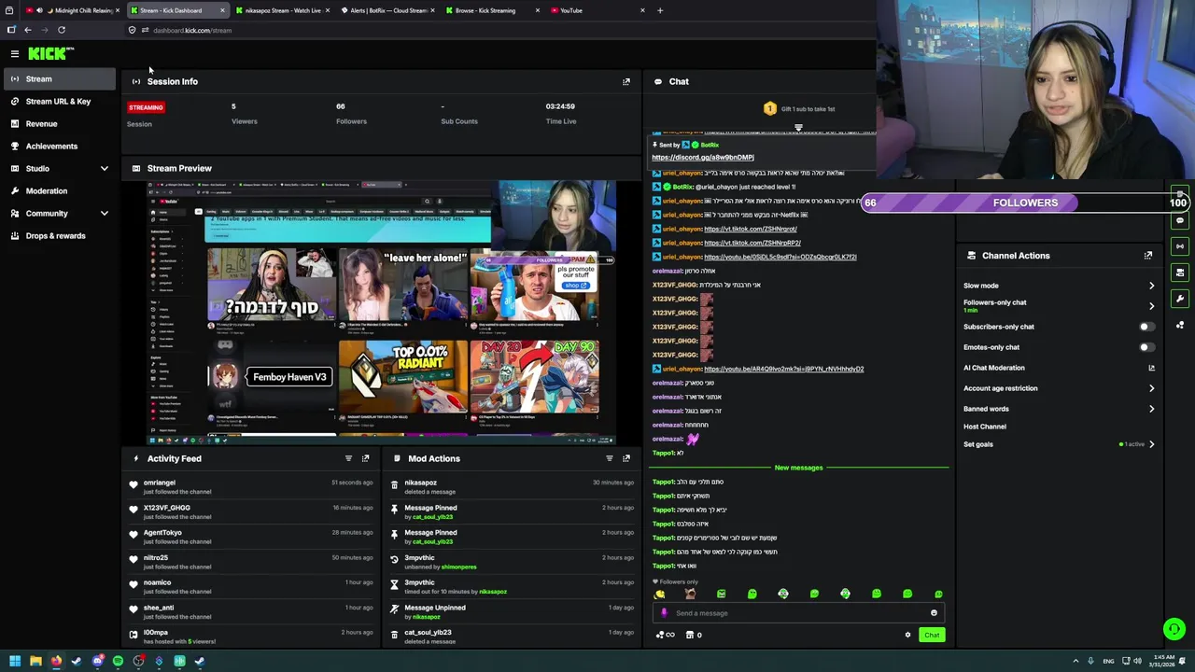Expand the Studio sidebar section

coord(60,168)
